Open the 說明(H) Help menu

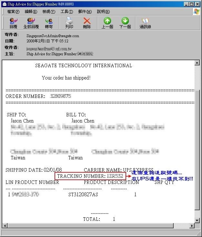coord(103,12)
